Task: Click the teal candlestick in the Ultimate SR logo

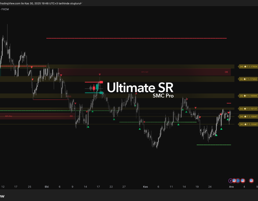Action: pos(97,87)
